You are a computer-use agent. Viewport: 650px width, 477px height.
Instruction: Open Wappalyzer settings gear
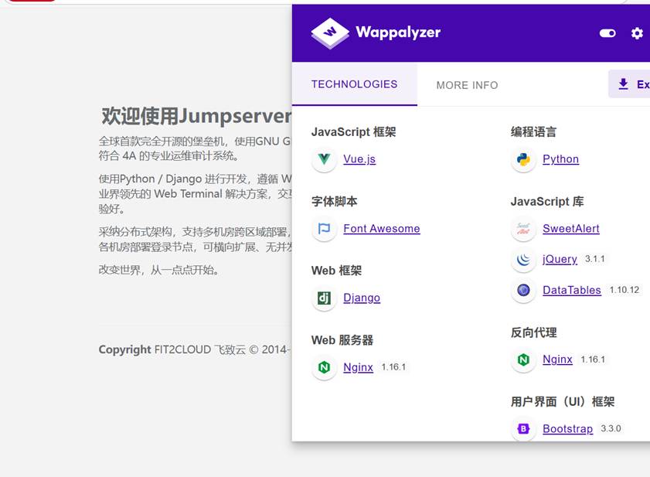click(x=637, y=33)
